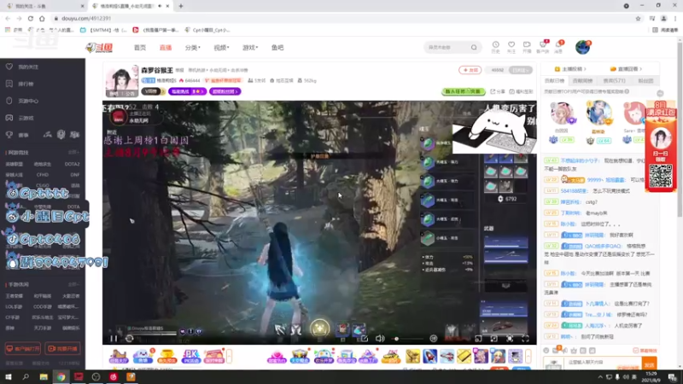The width and height of the screenshot is (683, 384).
Task: Open the client download icon with red badge
Action: click(543, 47)
